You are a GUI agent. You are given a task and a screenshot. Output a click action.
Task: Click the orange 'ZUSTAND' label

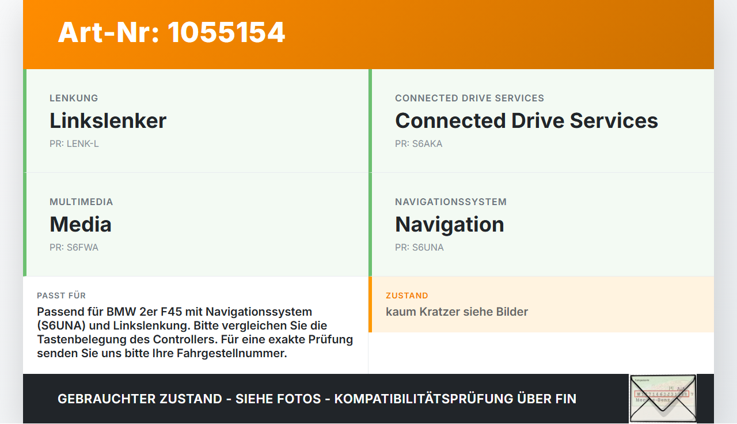pos(407,296)
